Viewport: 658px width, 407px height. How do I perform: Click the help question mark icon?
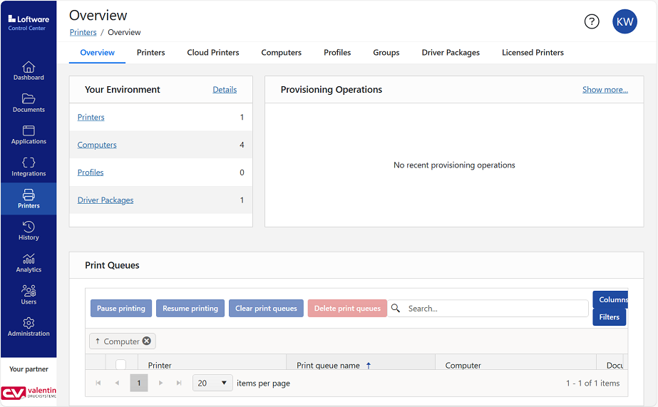[x=592, y=21]
